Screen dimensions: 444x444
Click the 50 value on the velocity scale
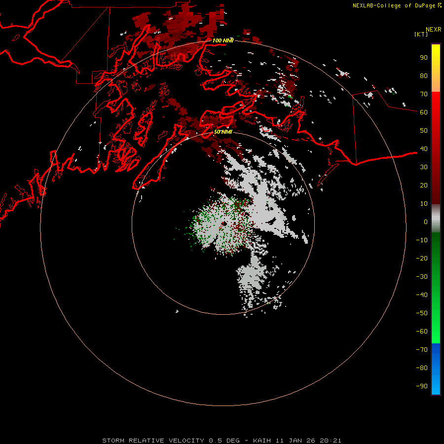(424, 131)
